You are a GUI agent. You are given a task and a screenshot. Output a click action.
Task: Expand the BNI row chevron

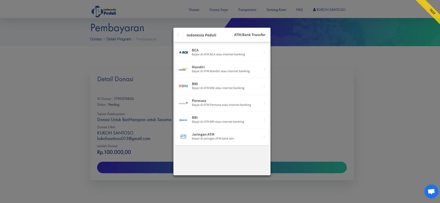264,86
